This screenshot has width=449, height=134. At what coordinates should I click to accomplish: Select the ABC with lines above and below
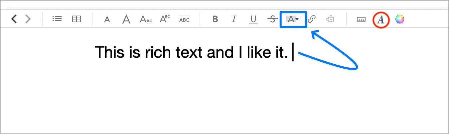tap(184, 19)
